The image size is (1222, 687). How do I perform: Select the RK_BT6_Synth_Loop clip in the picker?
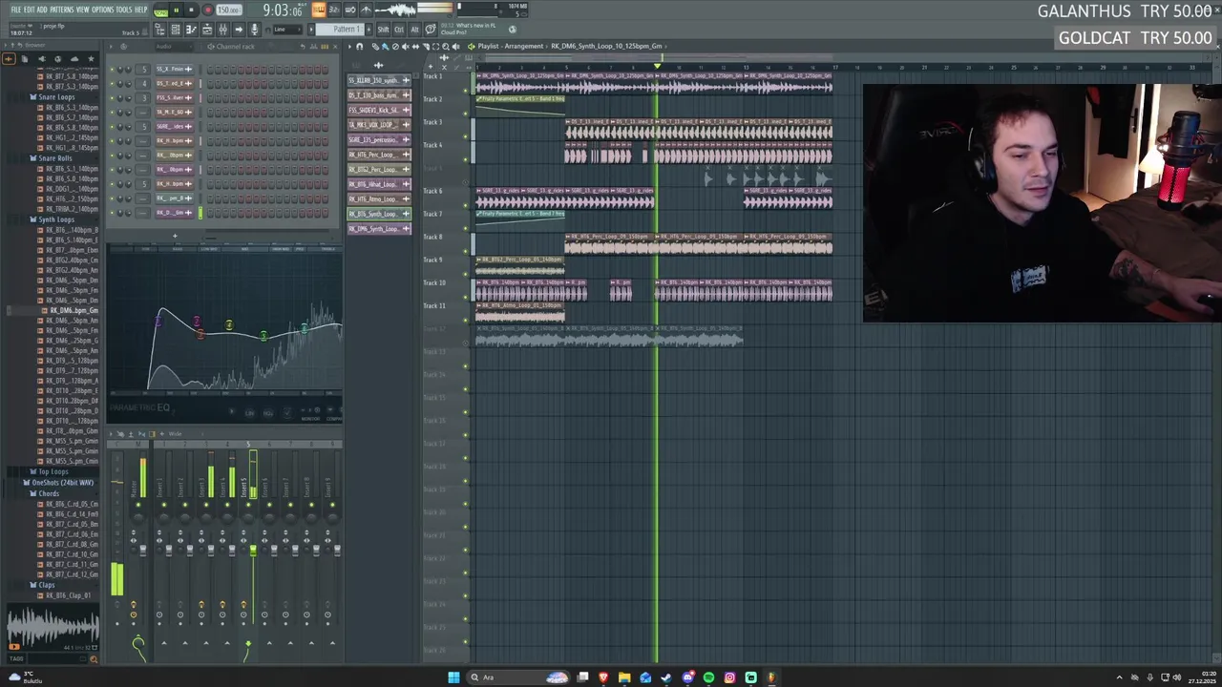(379, 214)
